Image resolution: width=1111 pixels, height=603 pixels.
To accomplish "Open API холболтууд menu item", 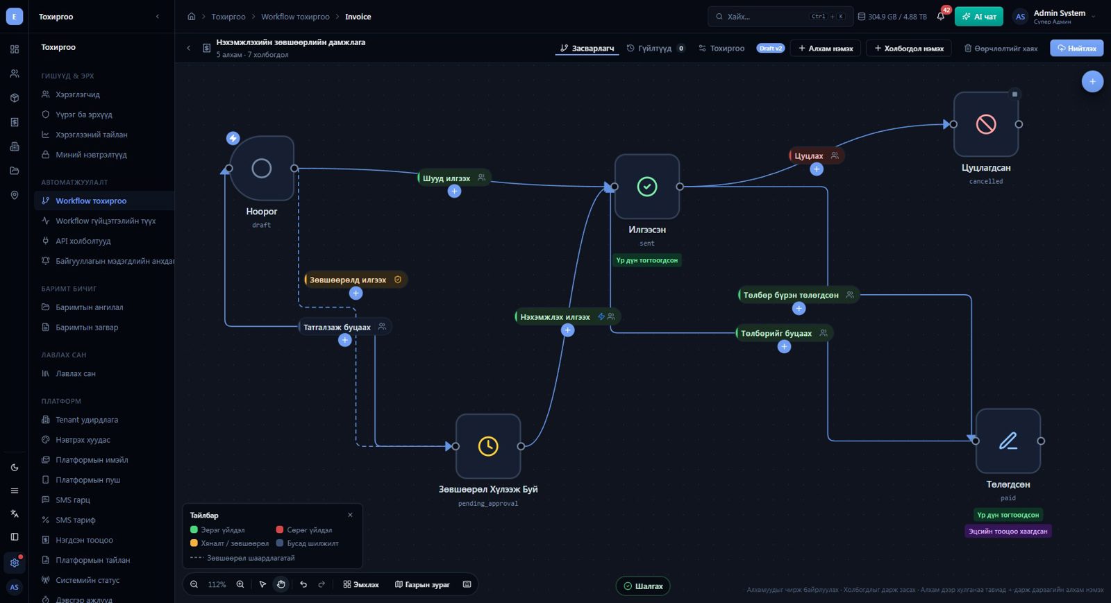I will [x=104, y=241].
